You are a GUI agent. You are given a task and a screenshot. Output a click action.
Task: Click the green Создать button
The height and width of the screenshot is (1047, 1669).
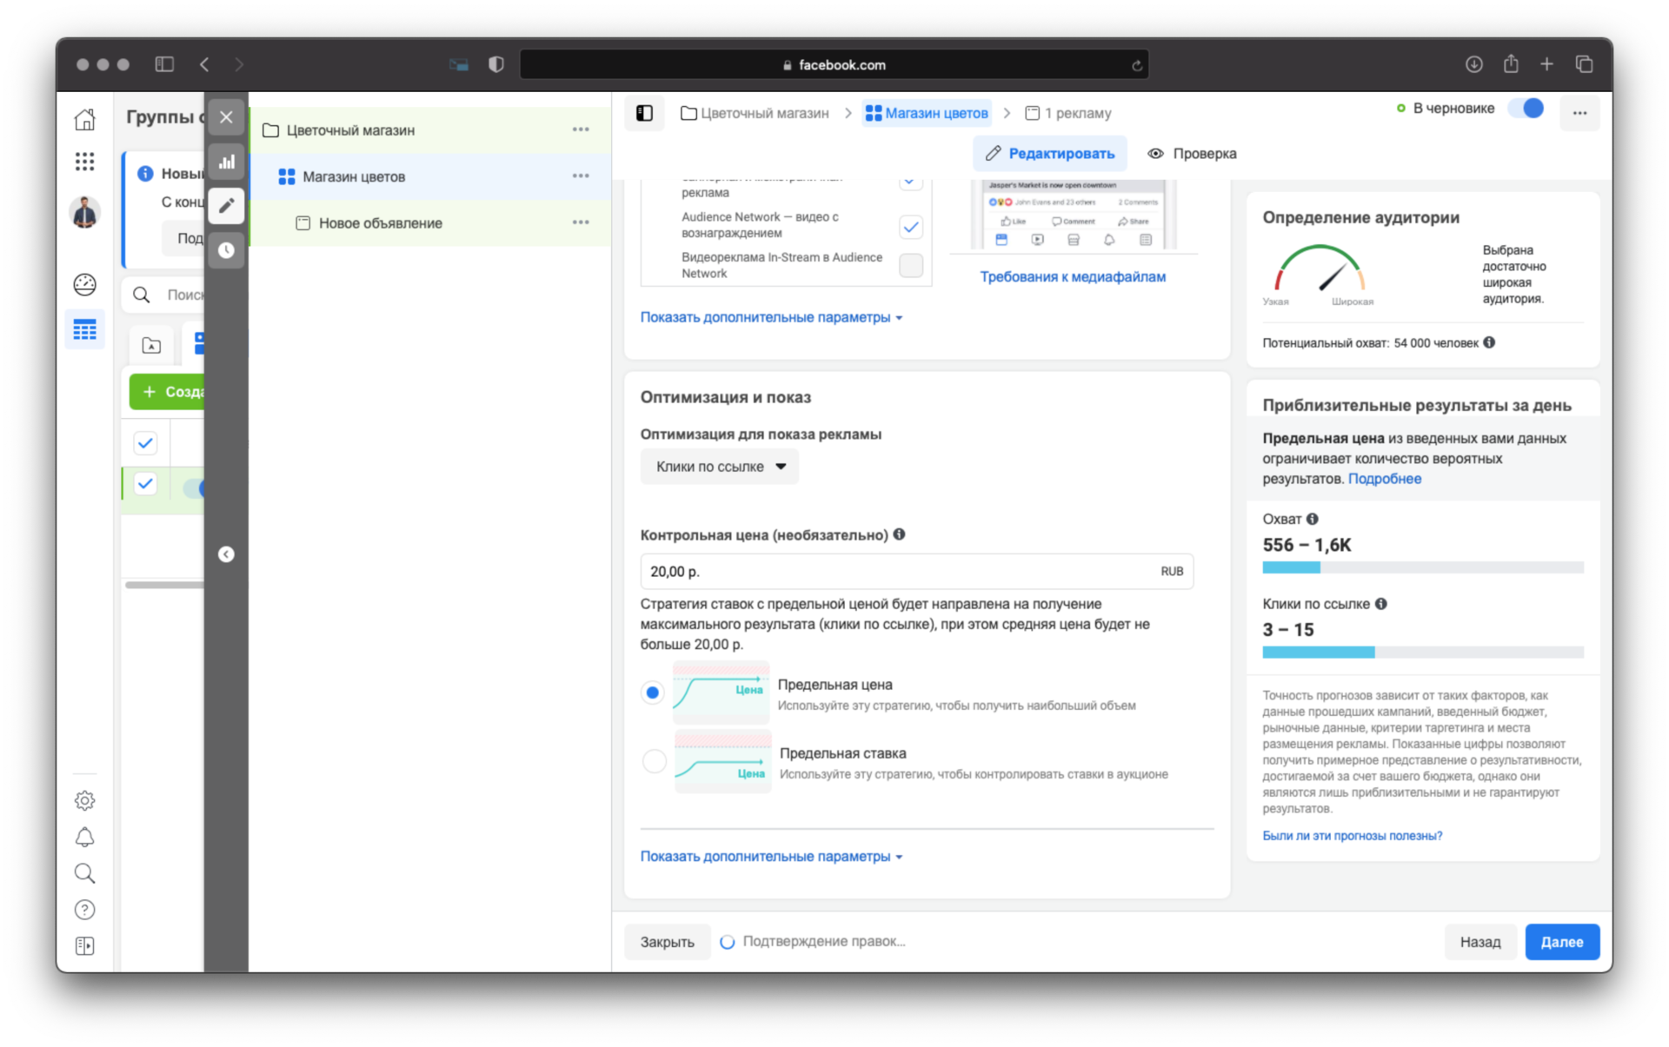pos(167,392)
